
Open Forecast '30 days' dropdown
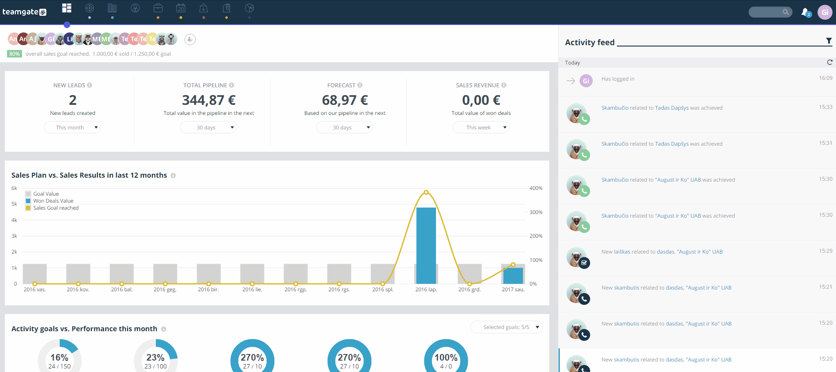click(x=345, y=127)
